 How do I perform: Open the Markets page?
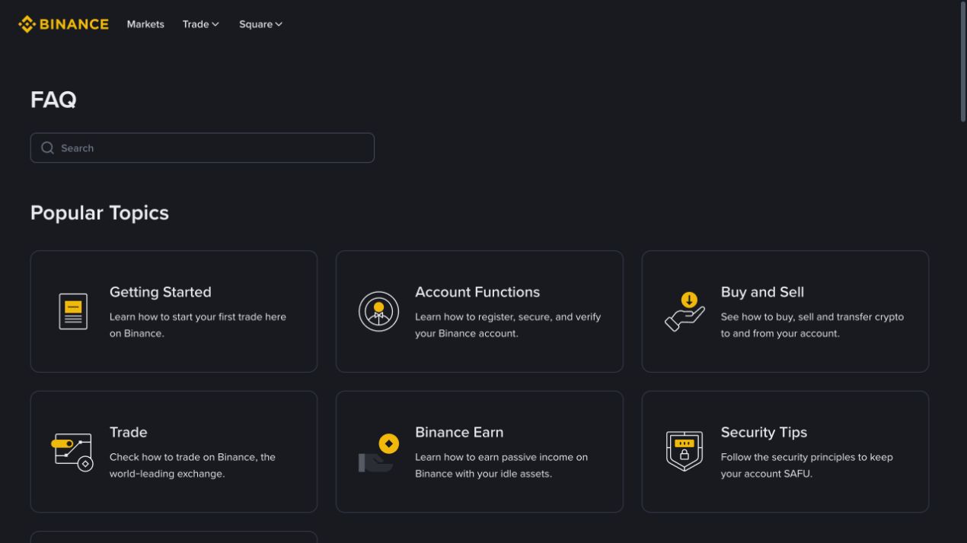tap(145, 24)
